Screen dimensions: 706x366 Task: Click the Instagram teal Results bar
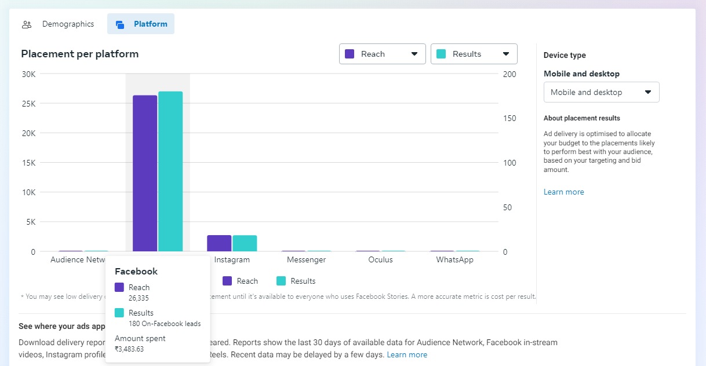pyautogui.click(x=245, y=243)
